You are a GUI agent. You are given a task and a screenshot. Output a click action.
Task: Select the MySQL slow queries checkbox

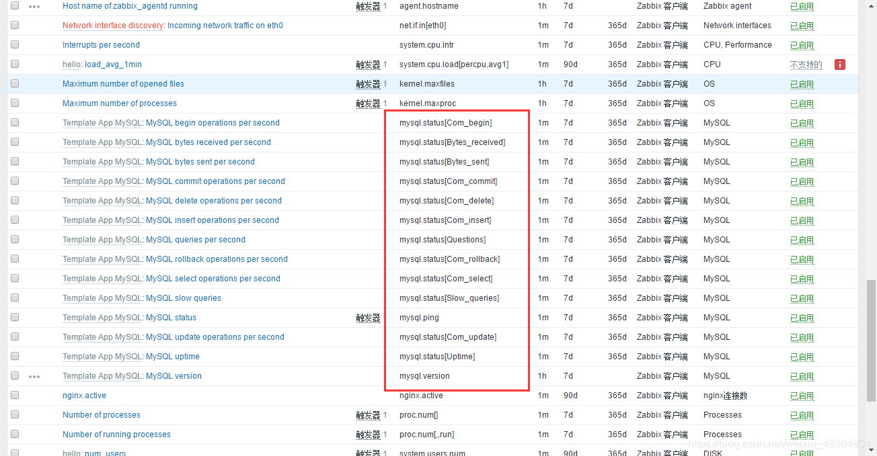point(15,298)
